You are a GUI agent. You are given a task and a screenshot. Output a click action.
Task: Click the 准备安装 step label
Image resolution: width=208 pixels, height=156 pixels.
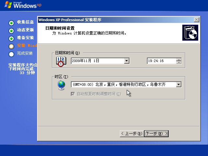point(25,38)
